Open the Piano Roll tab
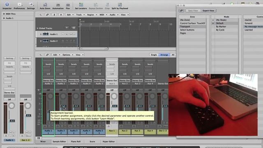This screenshot has width=263, height=148. tap(76, 141)
